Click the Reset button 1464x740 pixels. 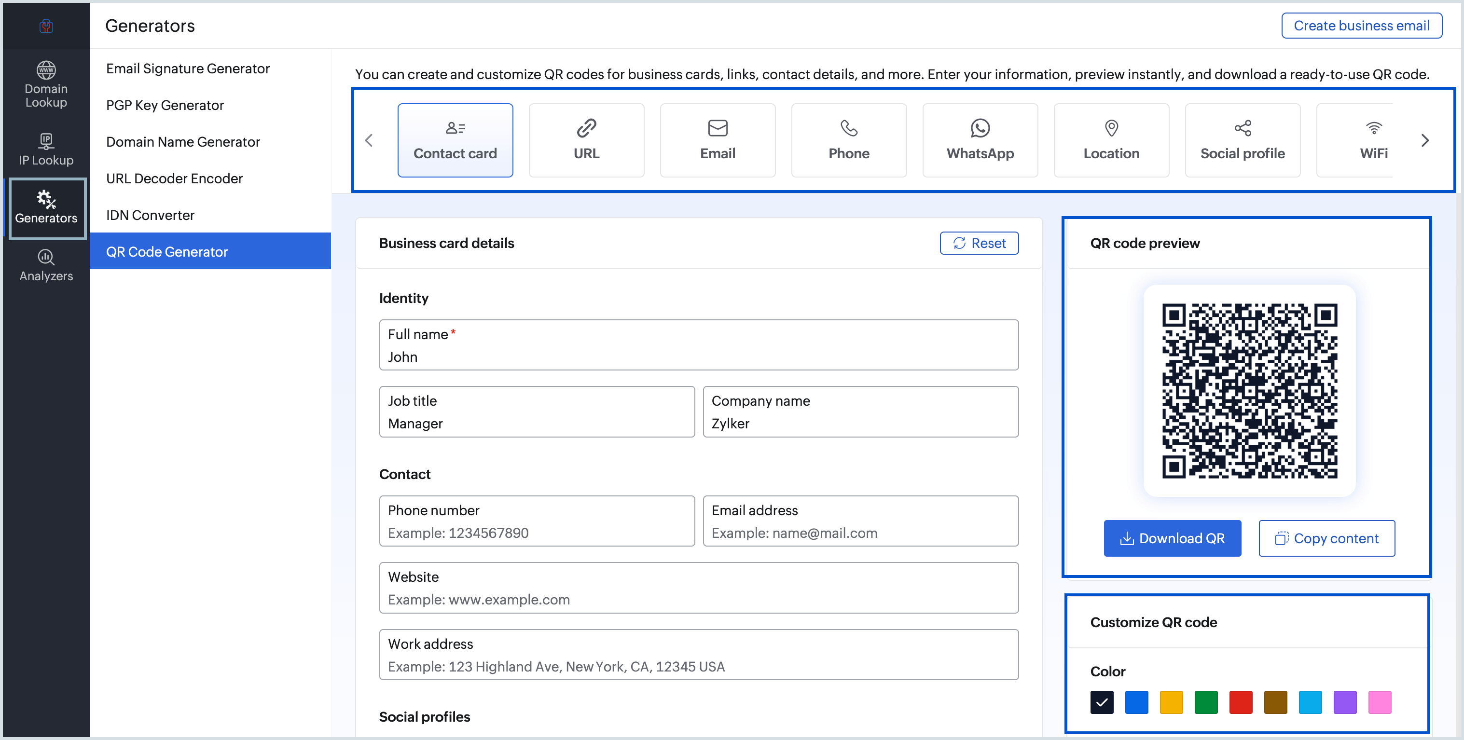click(979, 243)
